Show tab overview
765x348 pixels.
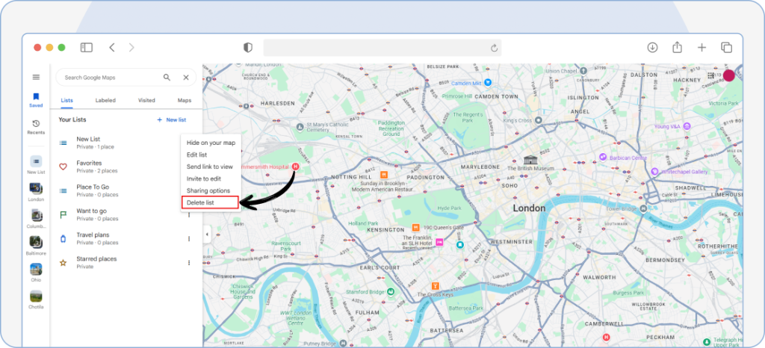point(726,47)
